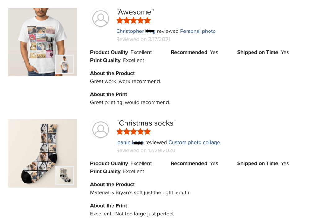Screen dimensions: 317x220
Task: Click the "Great printing, would recommend." text
Action: tap(130, 102)
